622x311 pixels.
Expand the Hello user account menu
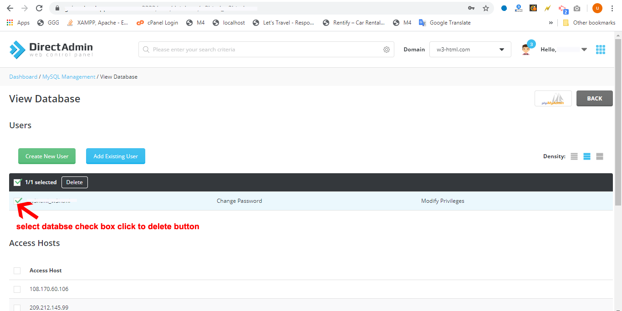[x=564, y=50]
